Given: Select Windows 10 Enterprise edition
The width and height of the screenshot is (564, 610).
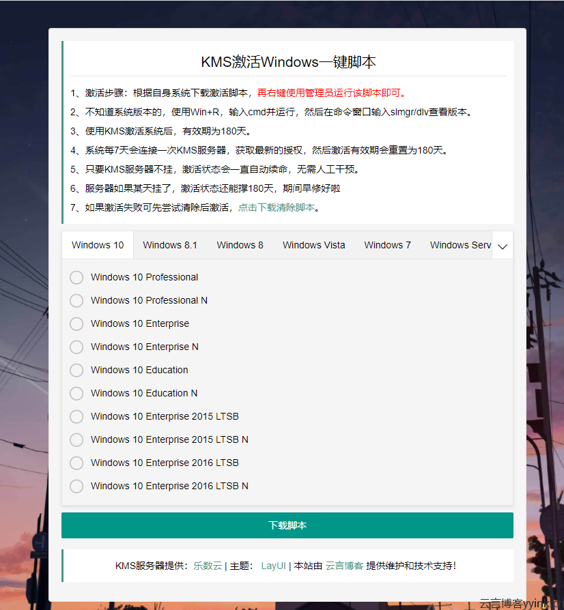Looking at the screenshot, I should point(76,323).
